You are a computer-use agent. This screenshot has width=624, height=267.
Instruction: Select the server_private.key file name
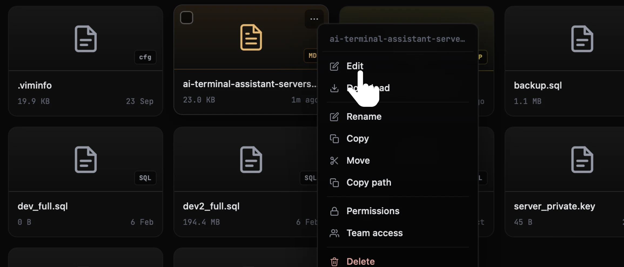click(x=554, y=206)
